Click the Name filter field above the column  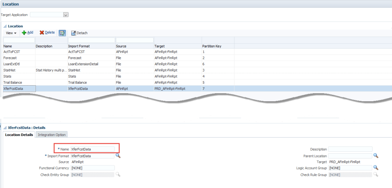[x=19, y=40]
